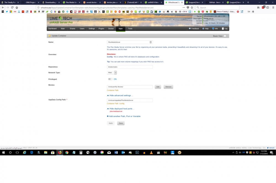
Task: Open Windows Start menu
Action: coord(3,153)
